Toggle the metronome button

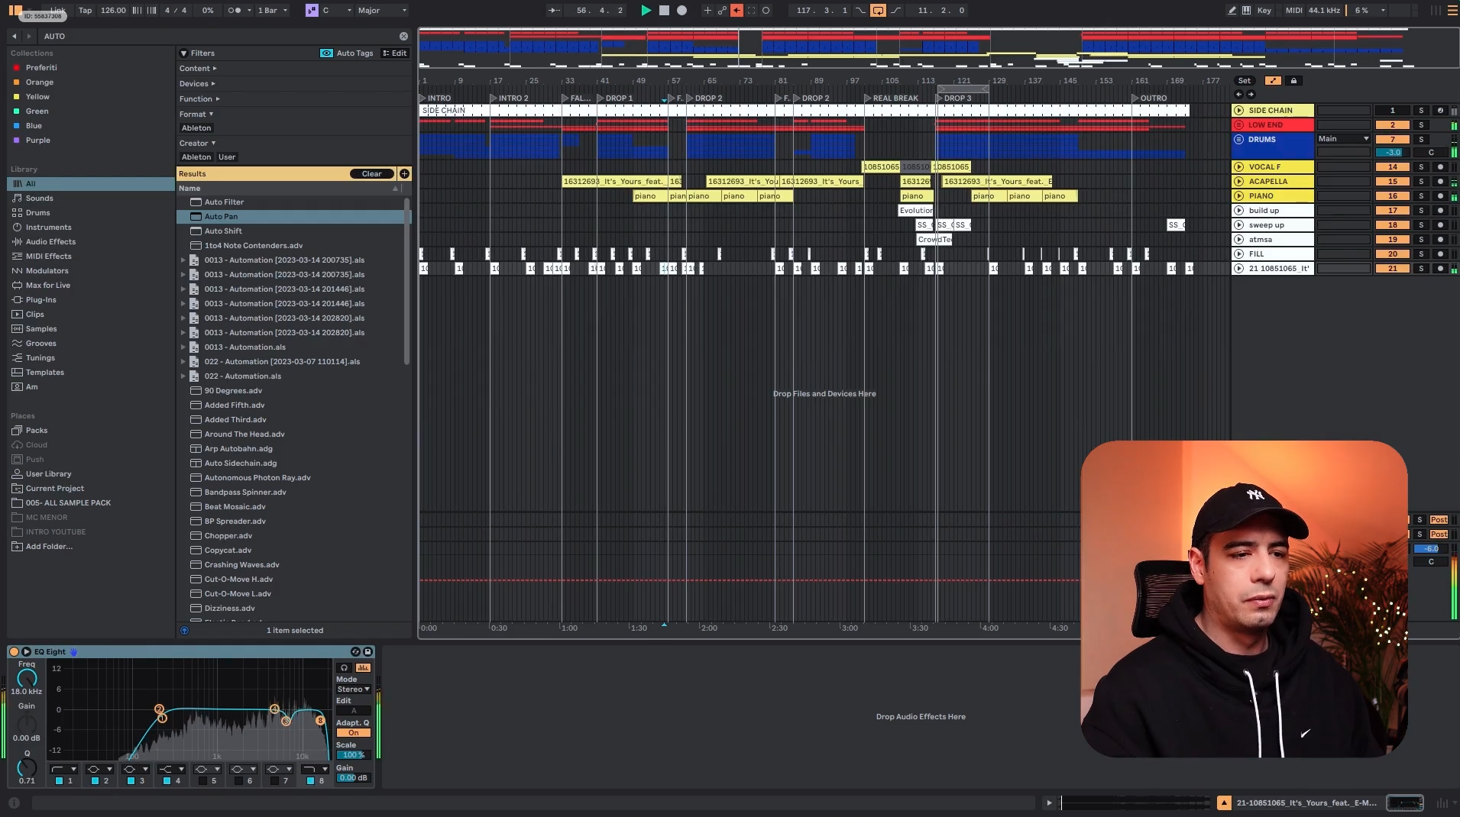tap(235, 11)
